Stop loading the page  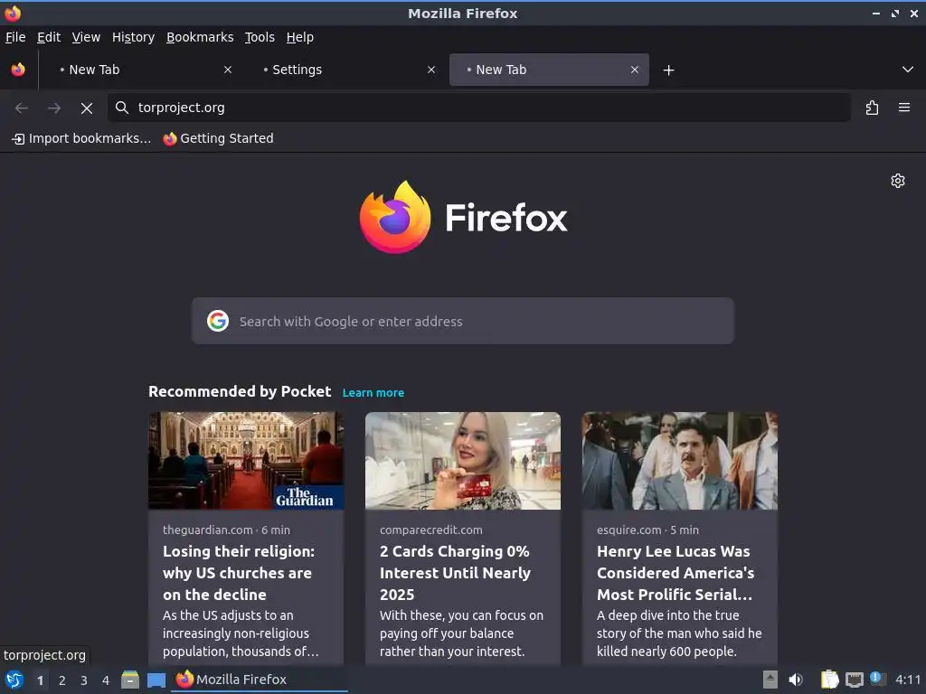[x=87, y=108]
